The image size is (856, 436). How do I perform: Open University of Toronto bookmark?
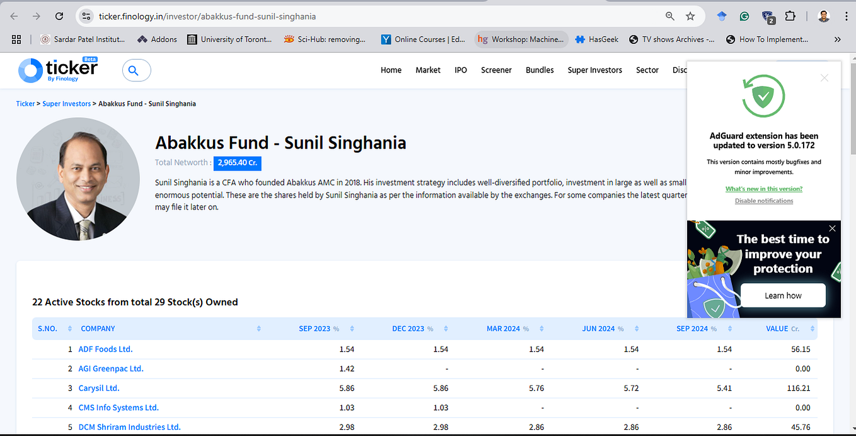click(x=229, y=39)
